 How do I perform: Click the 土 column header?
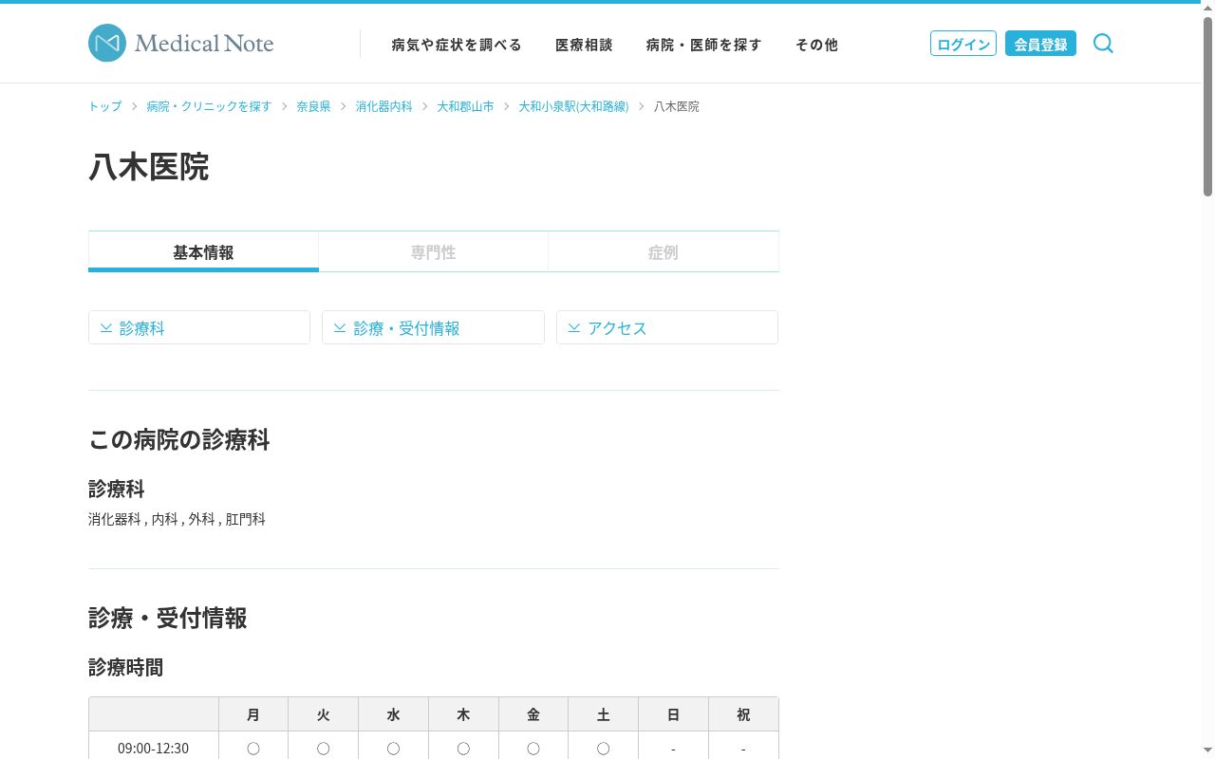[x=603, y=714]
